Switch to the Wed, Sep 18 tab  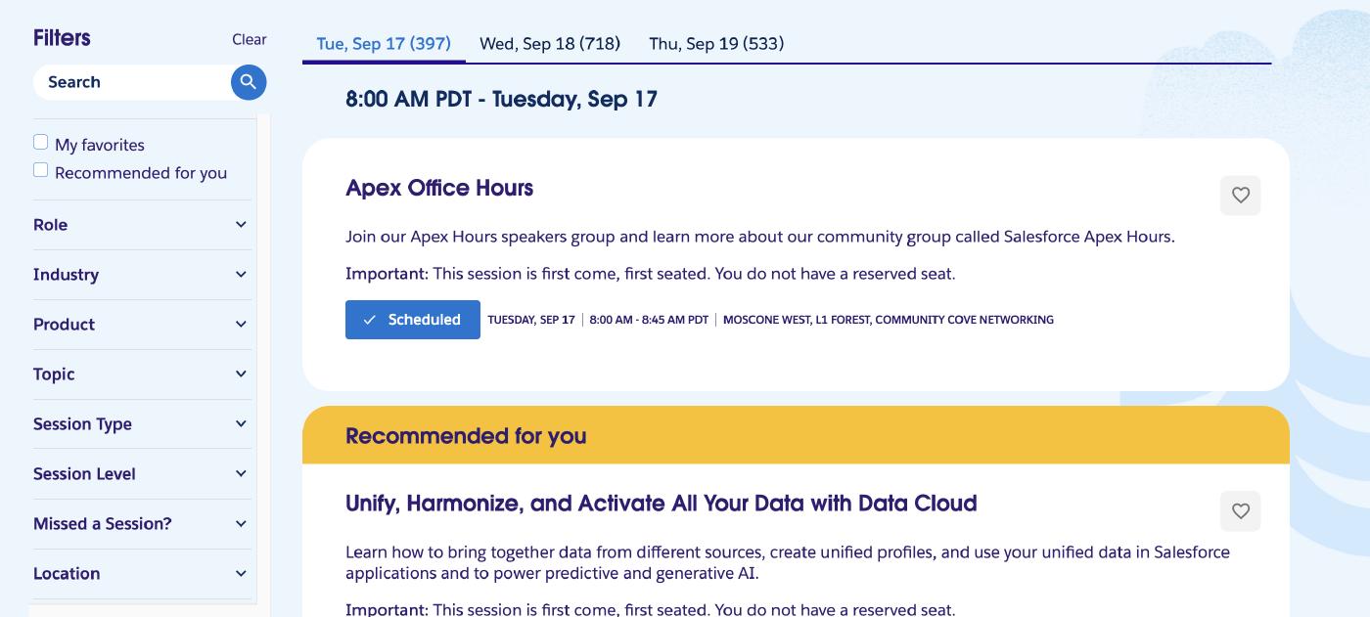tap(550, 44)
